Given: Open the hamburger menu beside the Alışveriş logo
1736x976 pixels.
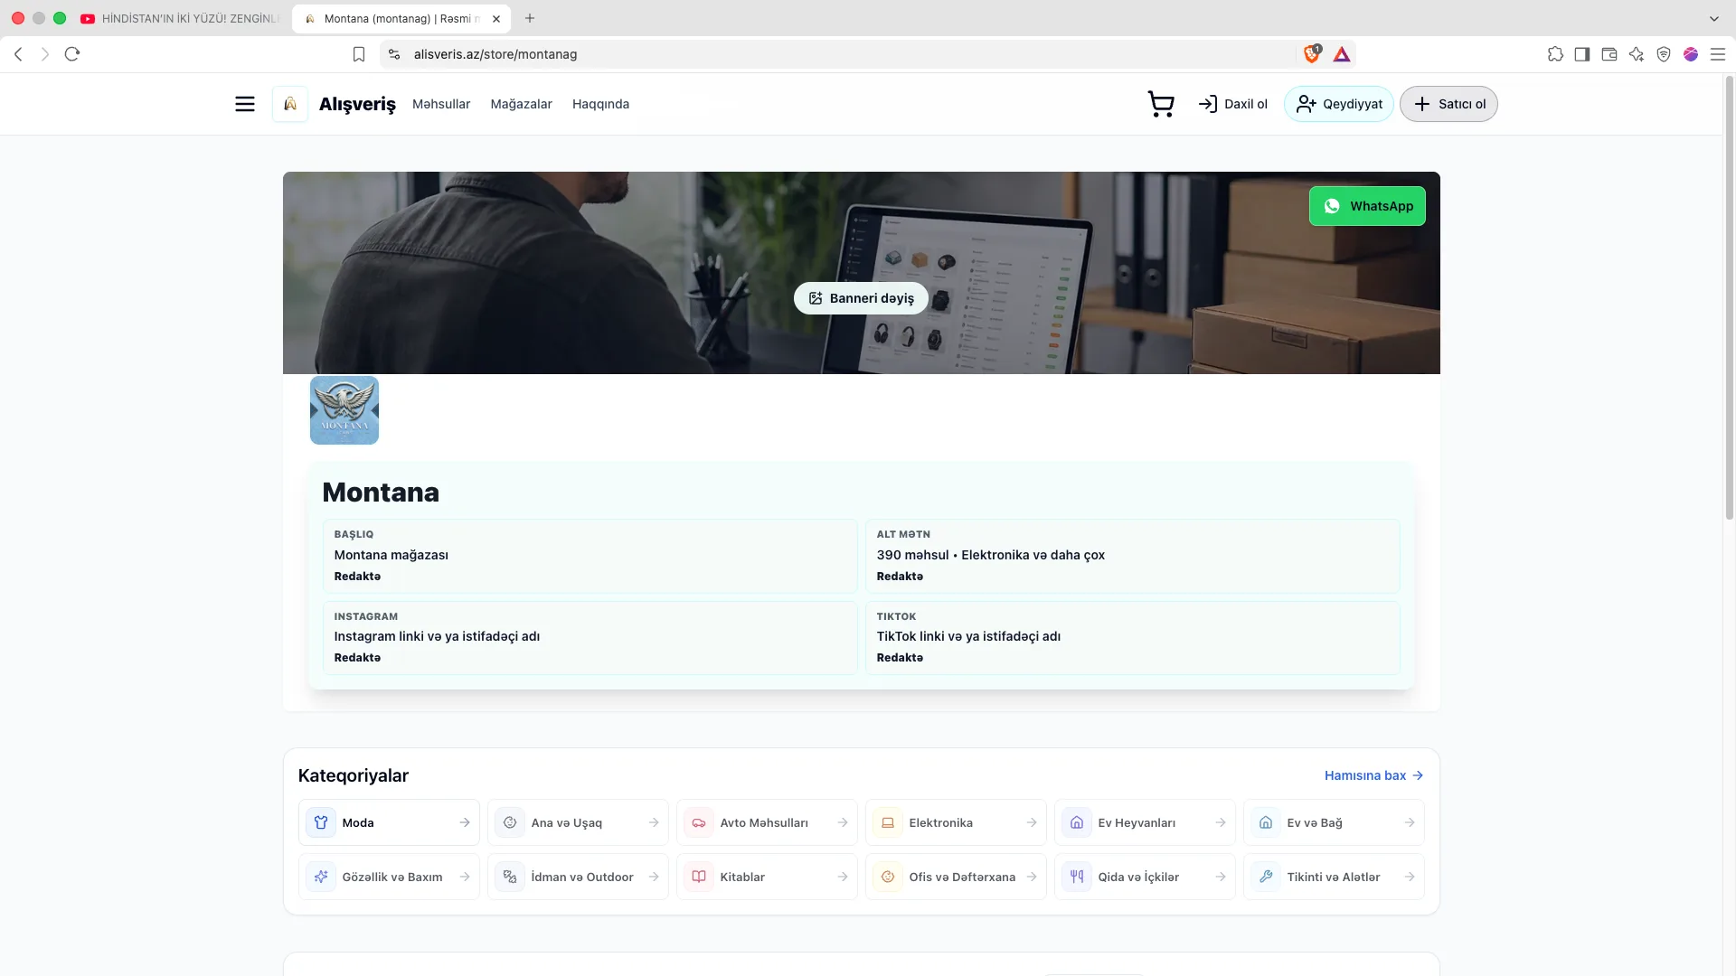Looking at the screenshot, I should [x=245, y=104].
